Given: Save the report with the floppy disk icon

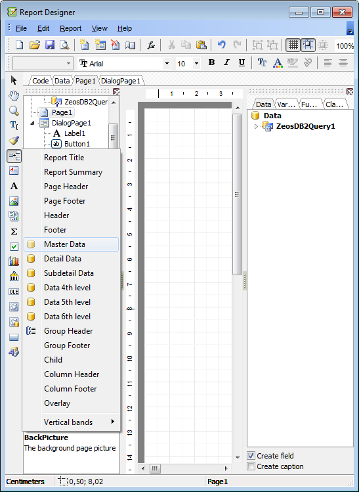Looking at the screenshot, I should point(49,45).
